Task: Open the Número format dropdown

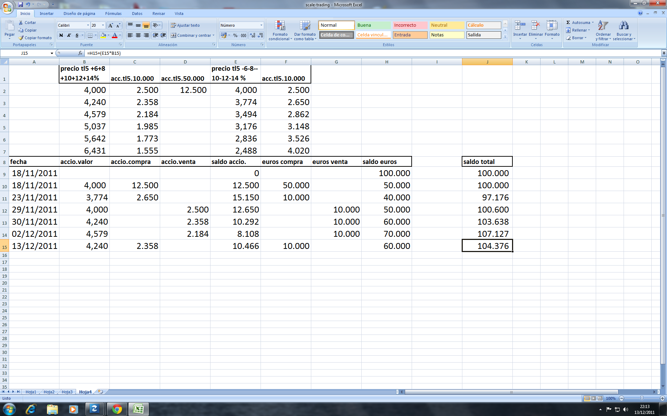Action: pyautogui.click(x=261, y=25)
